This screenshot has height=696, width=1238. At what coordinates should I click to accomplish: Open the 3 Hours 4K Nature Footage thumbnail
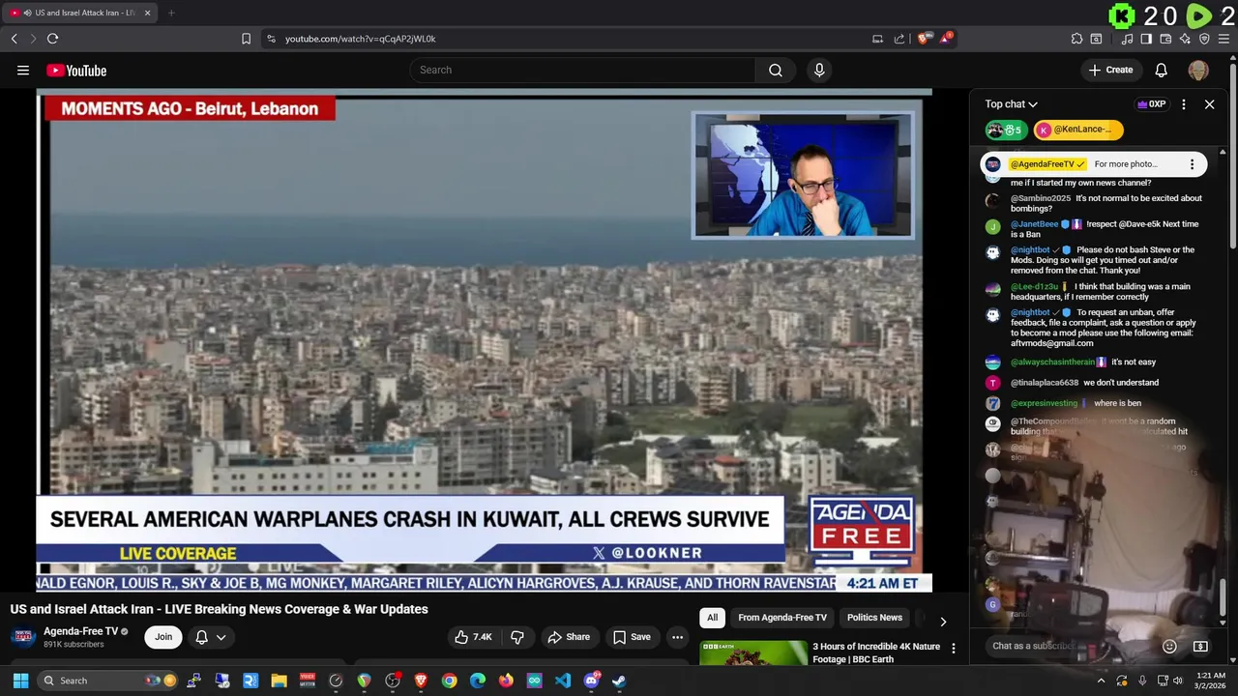[x=753, y=653]
